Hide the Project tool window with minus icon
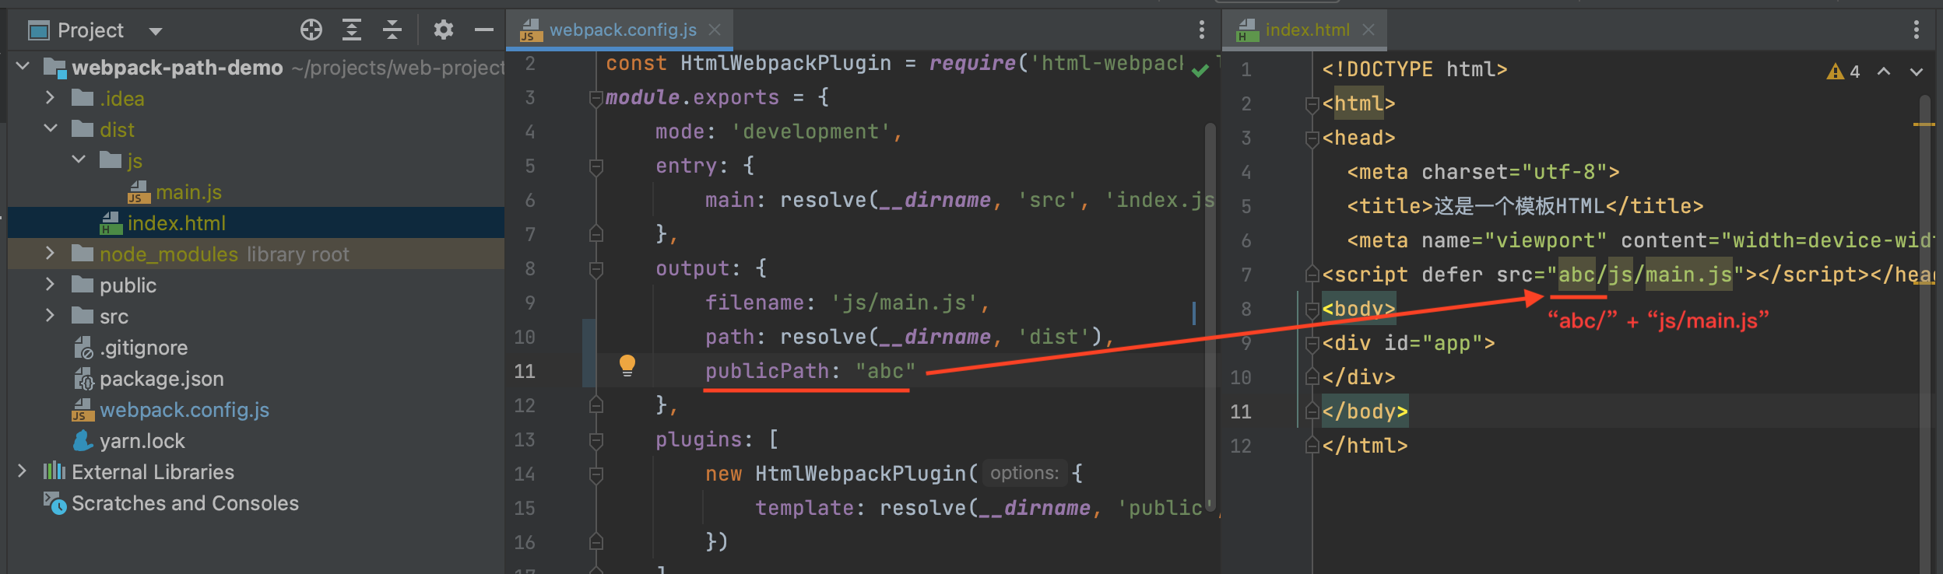 [x=484, y=30]
